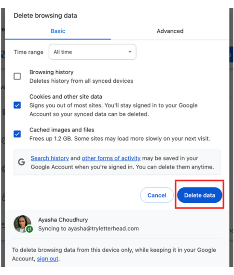Enable the Browsing history checkbox
The width and height of the screenshot is (234, 275).
[x=17, y=76]
